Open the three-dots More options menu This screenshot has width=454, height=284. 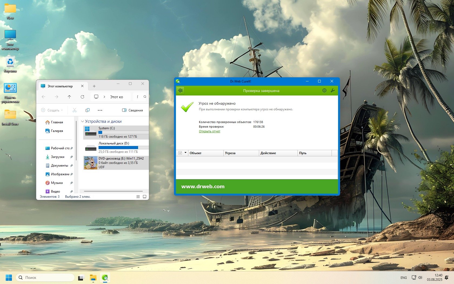(x=100, y=110)
